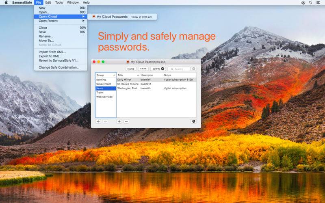Click the Name copy button
Screen dimensions: 325x203
(x=131, y=69)
